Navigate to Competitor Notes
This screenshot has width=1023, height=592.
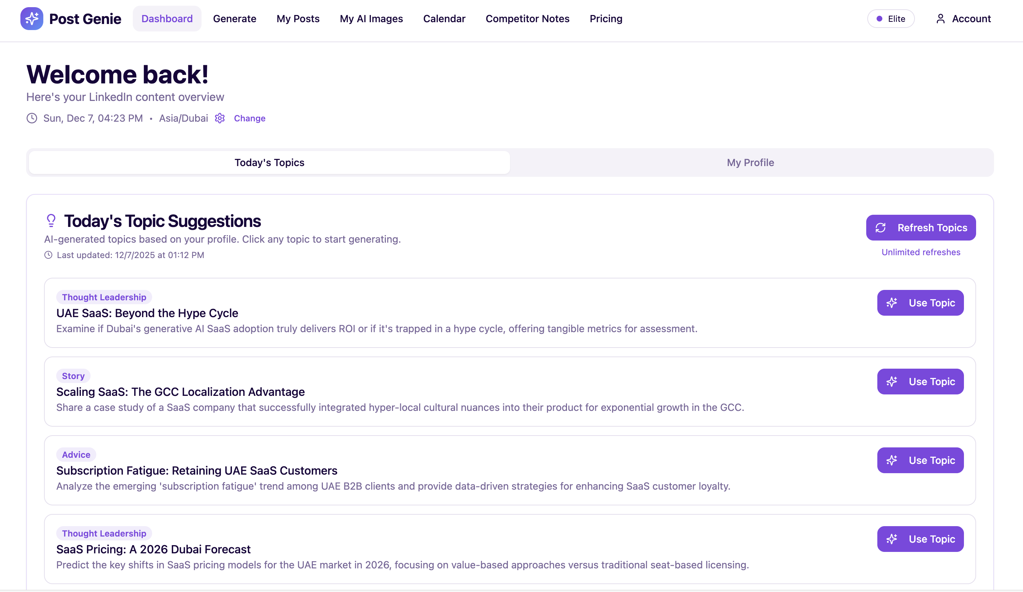click(528, 19)
